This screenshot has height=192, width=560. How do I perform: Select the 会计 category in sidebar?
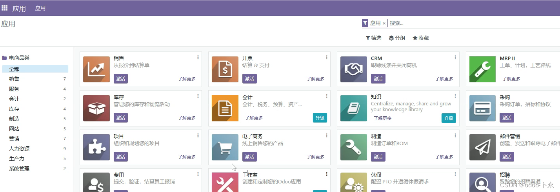pyautogui.click(x=35, y=99)
